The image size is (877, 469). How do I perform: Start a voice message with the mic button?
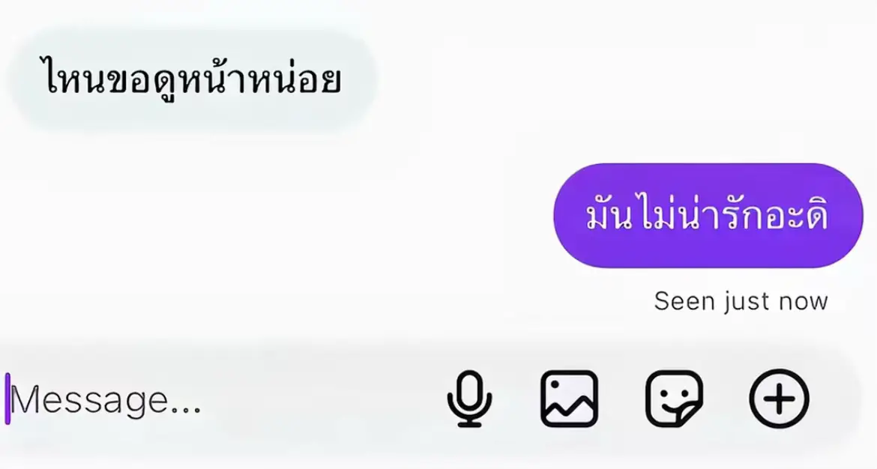(470, 399)
